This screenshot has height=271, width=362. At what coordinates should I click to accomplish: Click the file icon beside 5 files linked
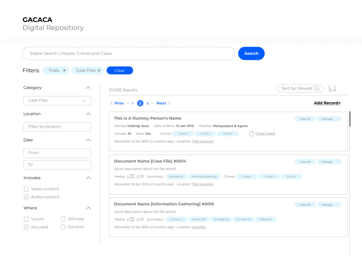(252, 134)
